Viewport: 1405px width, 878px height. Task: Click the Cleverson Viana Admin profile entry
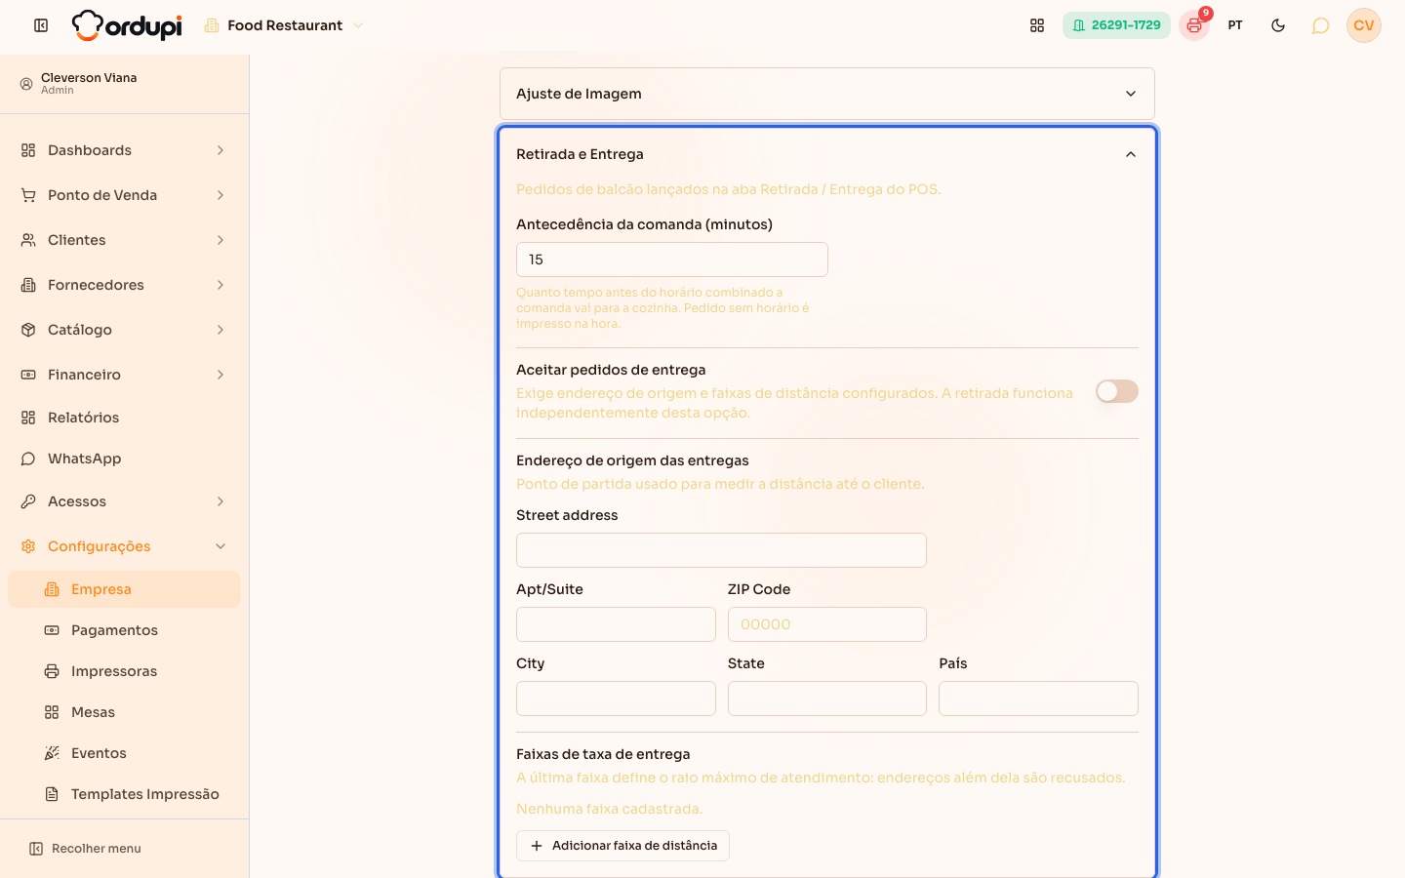pyautogui.click(x=124, y=84)
